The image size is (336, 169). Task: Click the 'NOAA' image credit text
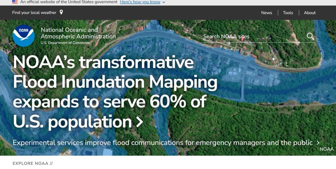[327, 149]
